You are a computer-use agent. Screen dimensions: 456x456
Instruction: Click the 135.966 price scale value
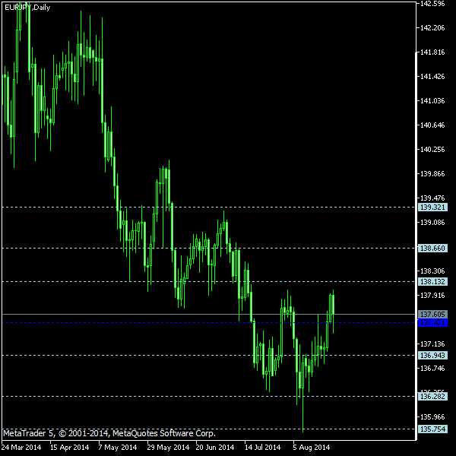(x=432, y=417)
